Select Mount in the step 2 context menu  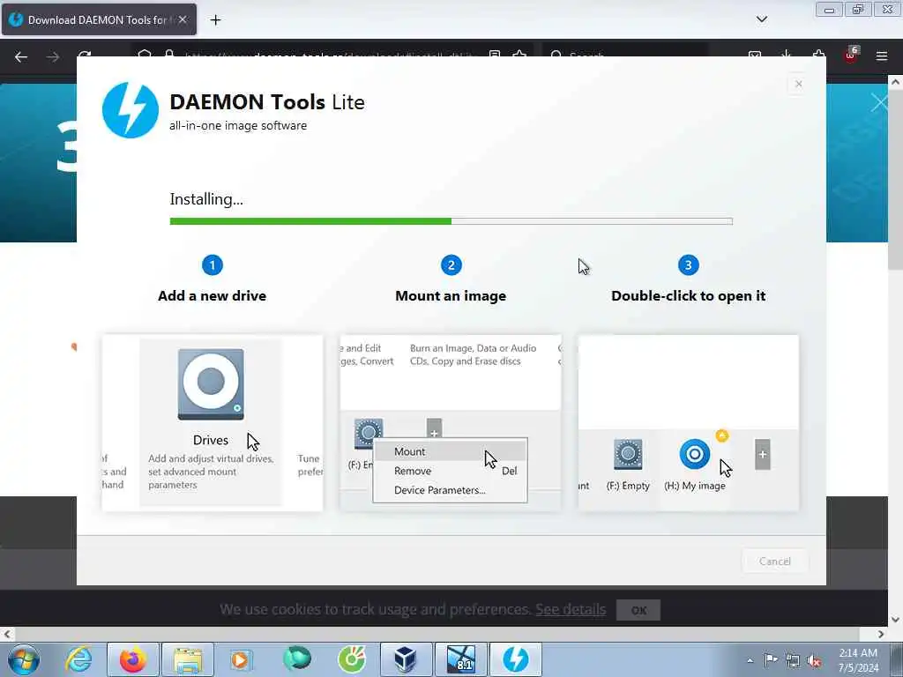click(x=450, y=451)
